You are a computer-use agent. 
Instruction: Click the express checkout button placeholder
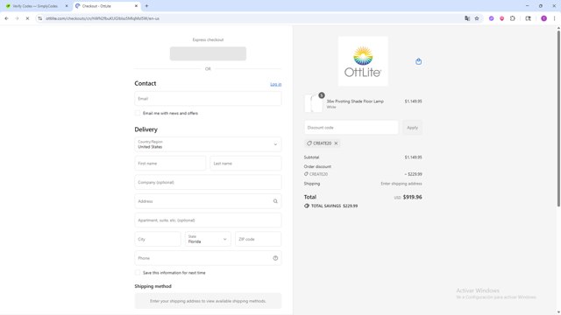point(208,53)
